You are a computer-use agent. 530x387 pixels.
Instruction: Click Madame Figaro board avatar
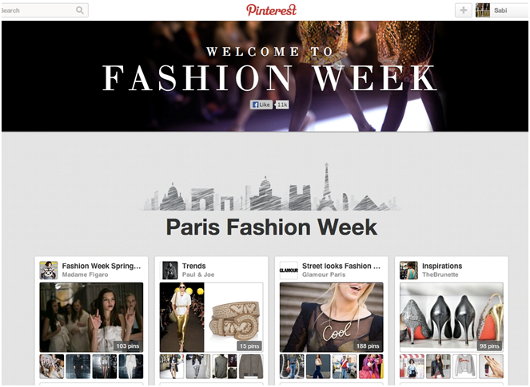[48, 270]
